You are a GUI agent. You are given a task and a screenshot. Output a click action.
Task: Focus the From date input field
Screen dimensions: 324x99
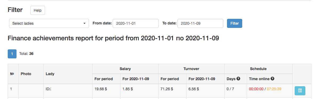[x=136, y=23]
